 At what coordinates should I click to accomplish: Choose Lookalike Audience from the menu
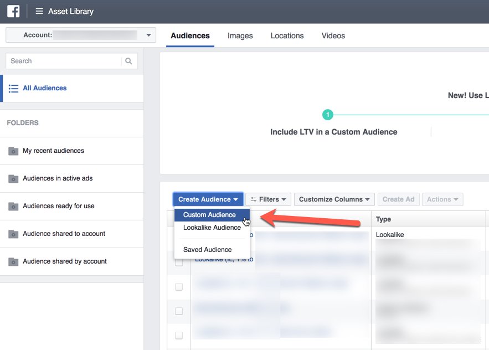coord(212,228)
